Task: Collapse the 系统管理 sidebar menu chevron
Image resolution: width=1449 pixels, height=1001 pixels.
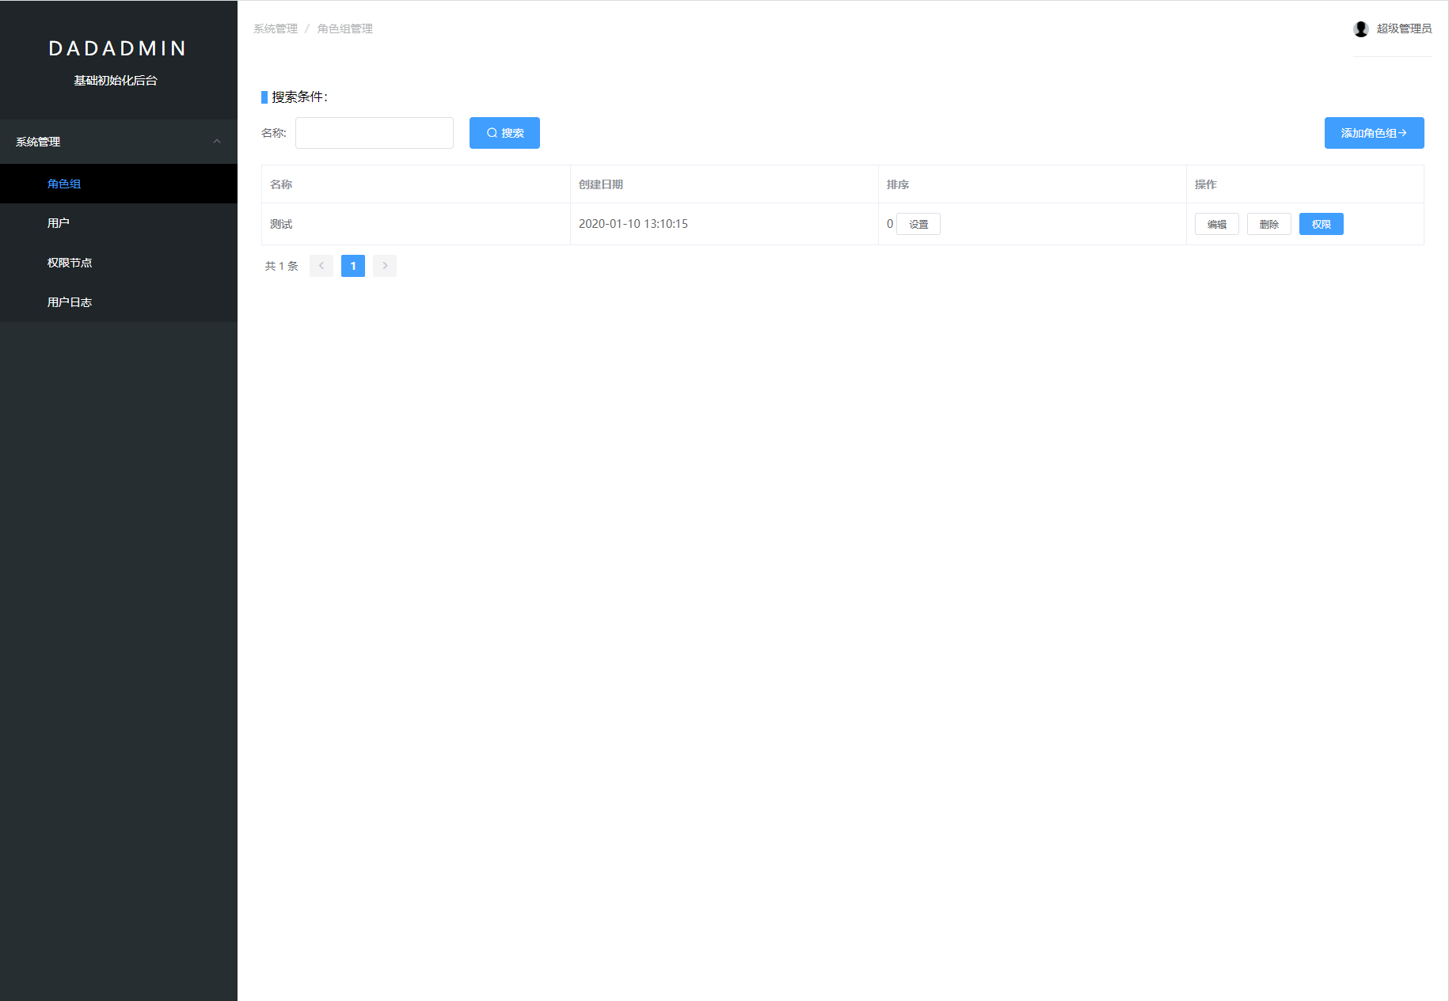Action: [217, 142]
